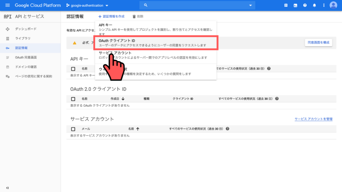
Task: Click the domain verification icon
Action: coord(8,67)
